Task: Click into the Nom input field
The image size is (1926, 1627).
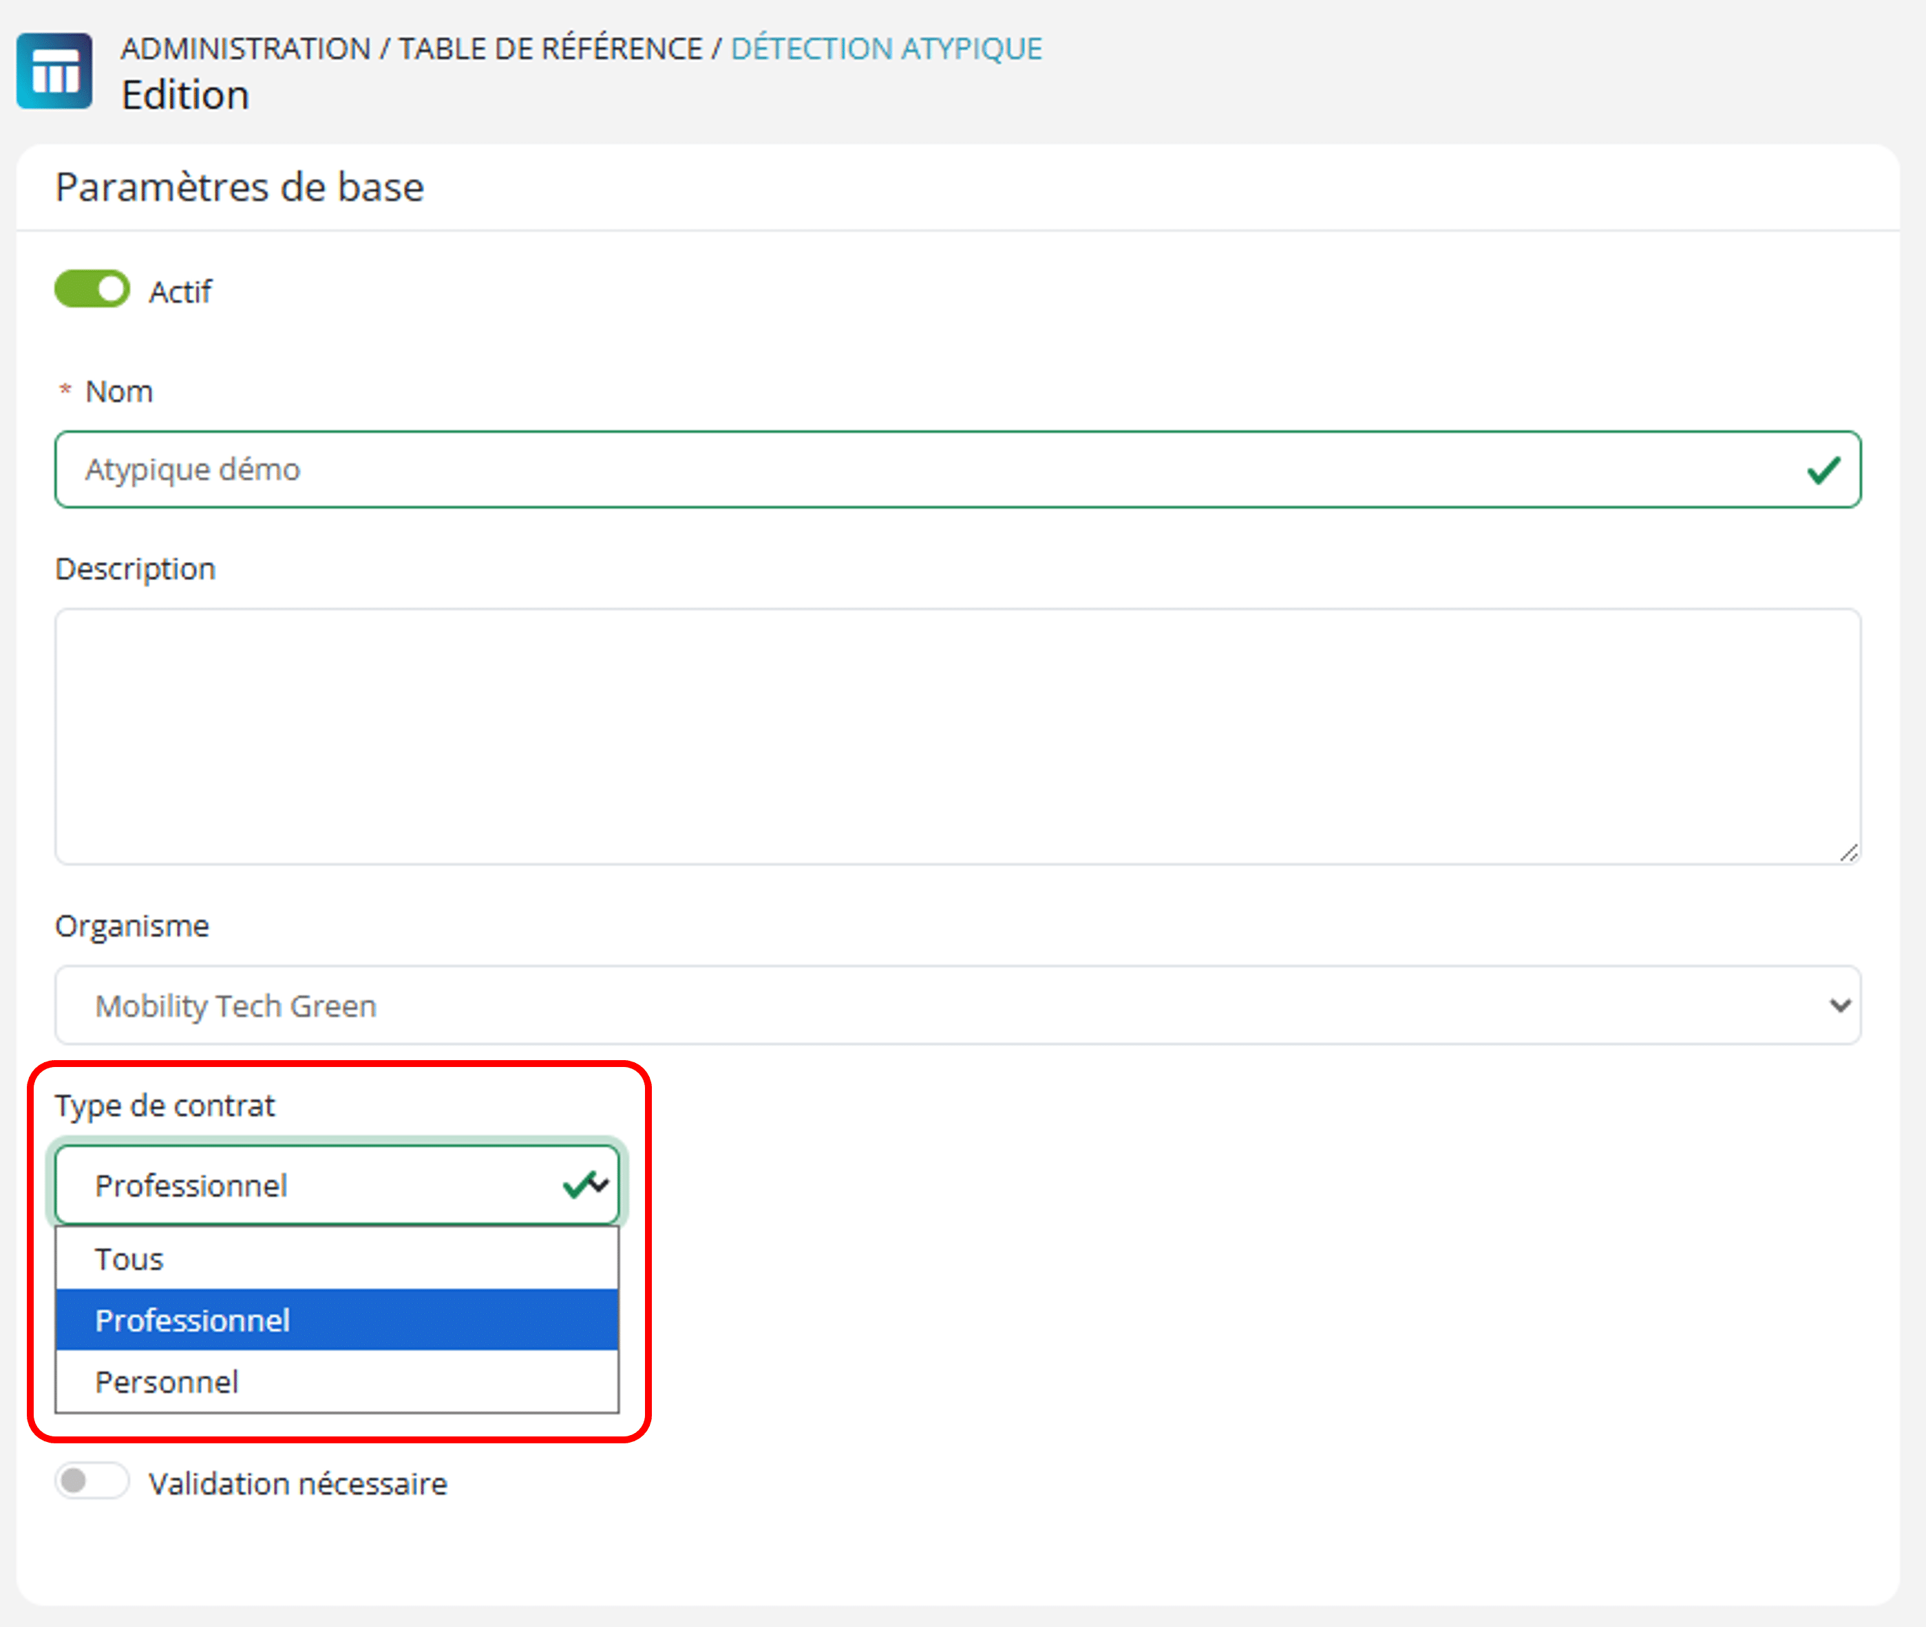Action: point(958,469)
